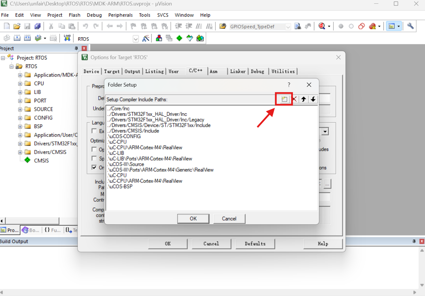Click the Folder Setup question mark help
This screenshot has height=296, width=425.
[289, 85]
